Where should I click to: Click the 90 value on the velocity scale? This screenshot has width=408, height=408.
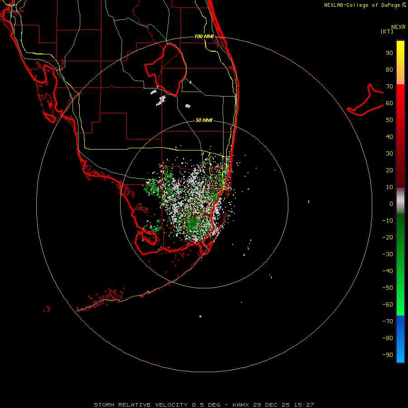coord(389,53)
